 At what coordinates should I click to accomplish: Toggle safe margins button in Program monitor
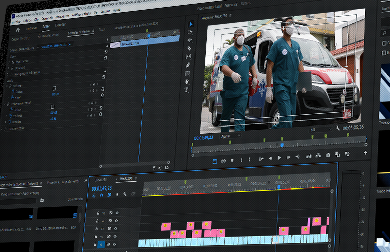pos(215,162)
